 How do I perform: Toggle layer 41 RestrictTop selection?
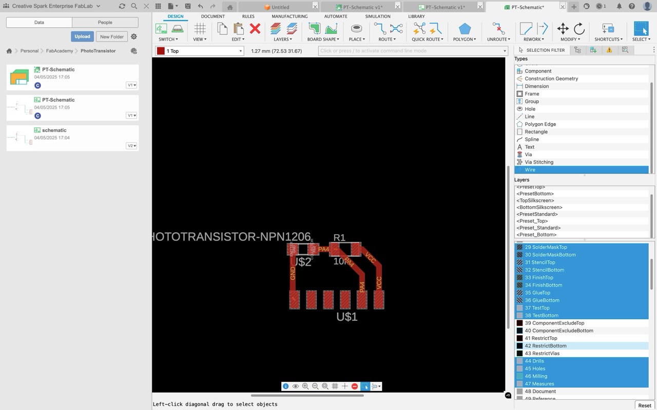click(x=581, y=338)
